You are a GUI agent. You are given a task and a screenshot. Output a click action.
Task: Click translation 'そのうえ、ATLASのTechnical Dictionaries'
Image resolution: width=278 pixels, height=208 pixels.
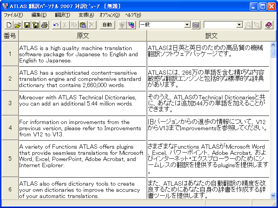[201, 97]
